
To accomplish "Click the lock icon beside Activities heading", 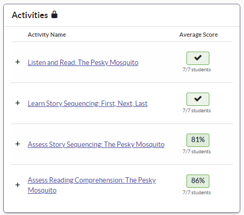I will (x=54, y=14).
